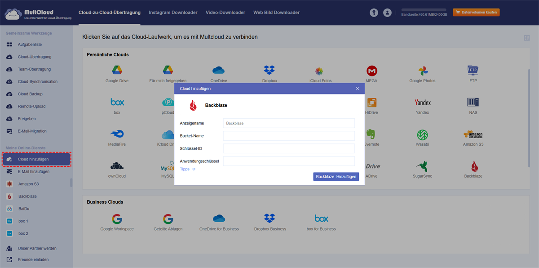Select Google Workspace business cloud
Screen dimensions: 539x268
coord(117,219)
